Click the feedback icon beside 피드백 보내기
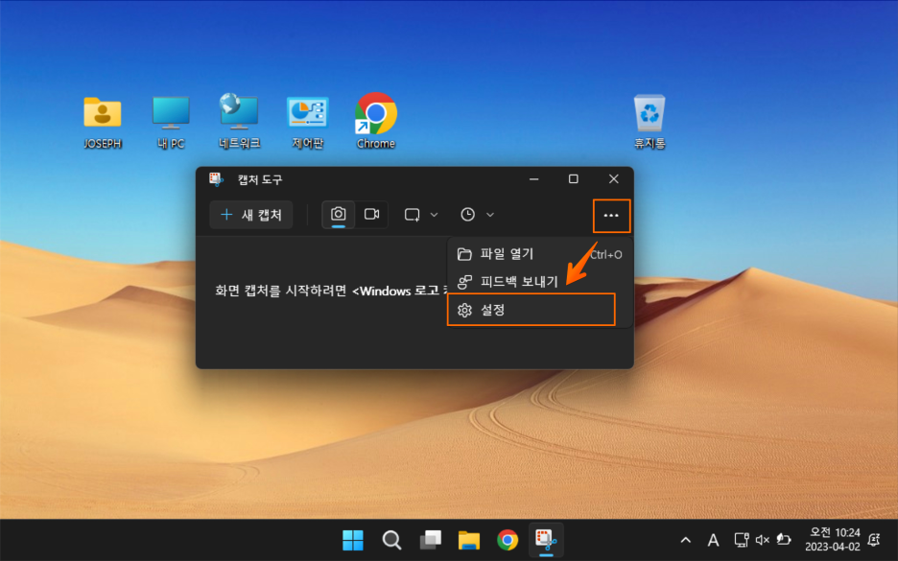Screen dimensions: 898x561 pyautogui.click(x=464, y=282)
